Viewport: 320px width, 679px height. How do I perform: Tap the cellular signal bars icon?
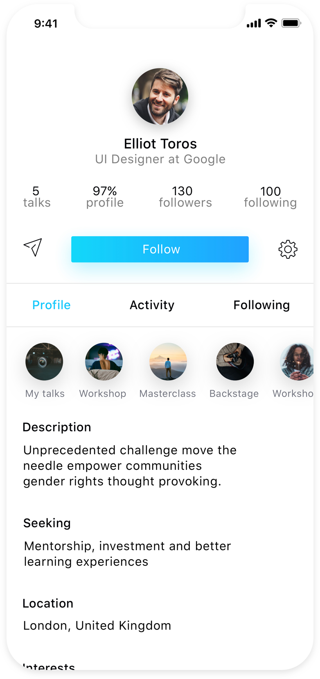click(x=254, y=23)
